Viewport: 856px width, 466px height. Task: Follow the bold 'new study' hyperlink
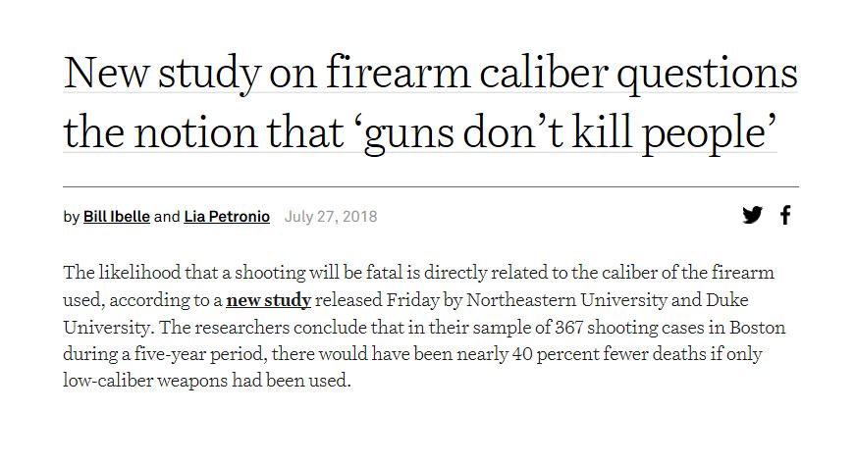tap(268, 300)
